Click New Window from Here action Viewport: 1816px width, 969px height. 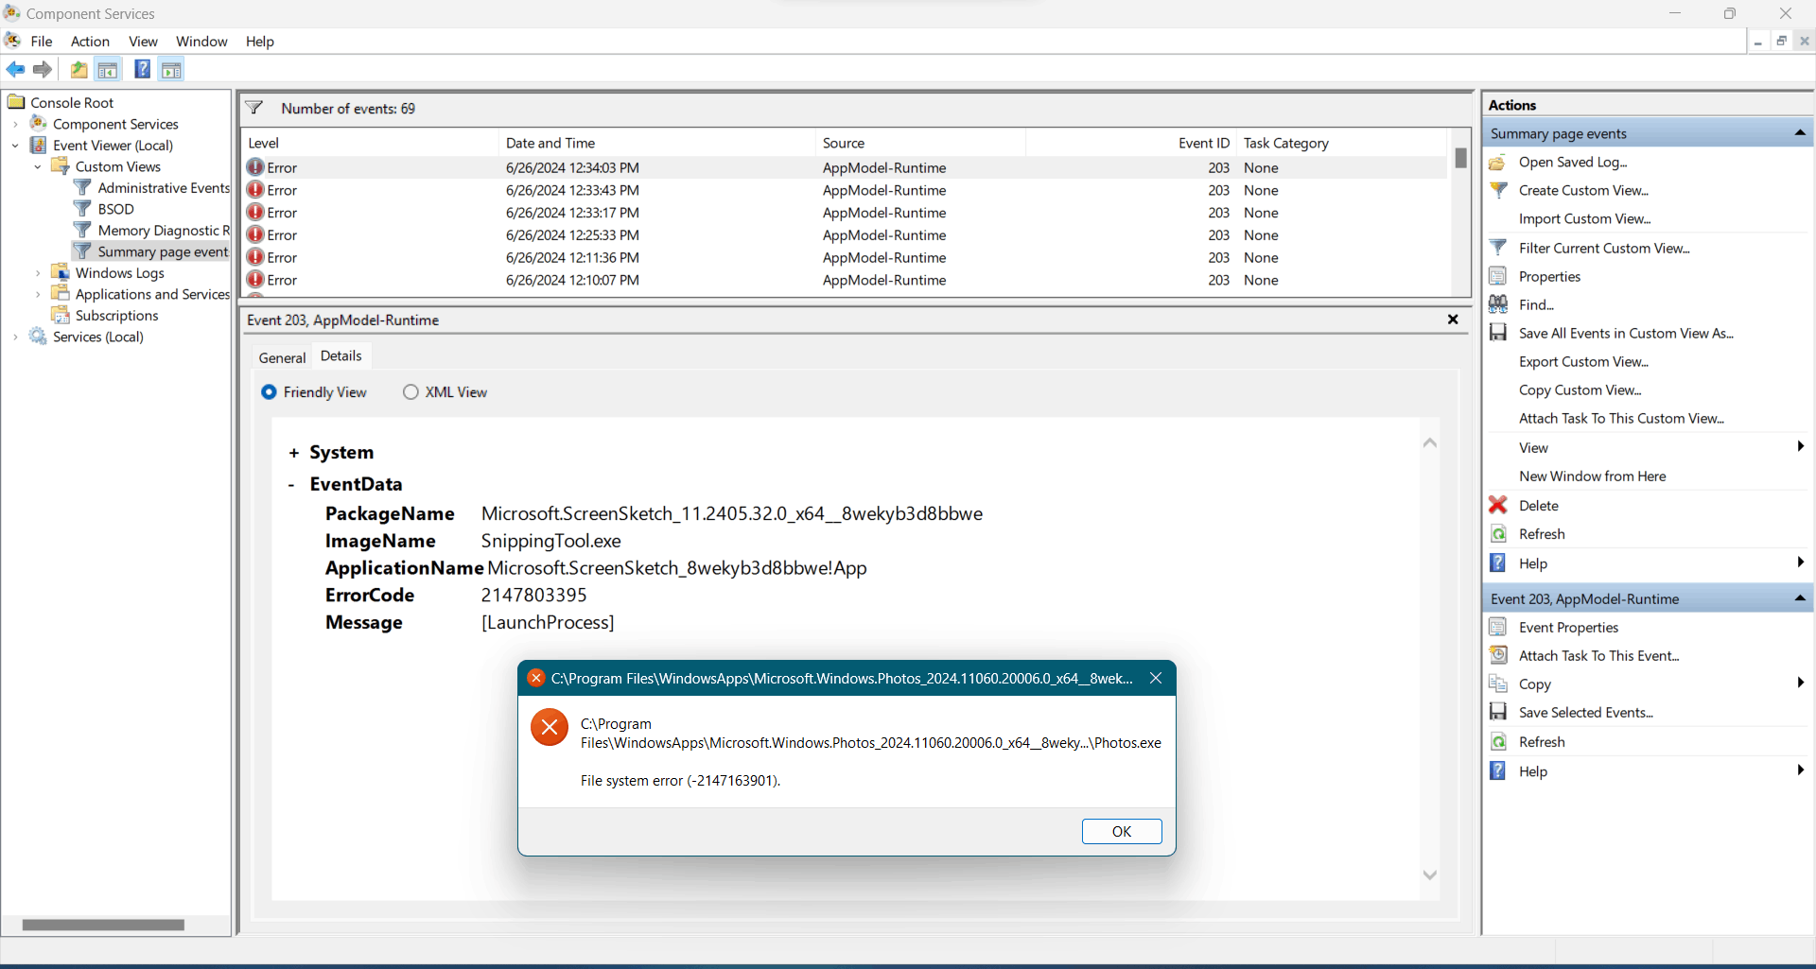[x=1592, y=476]
